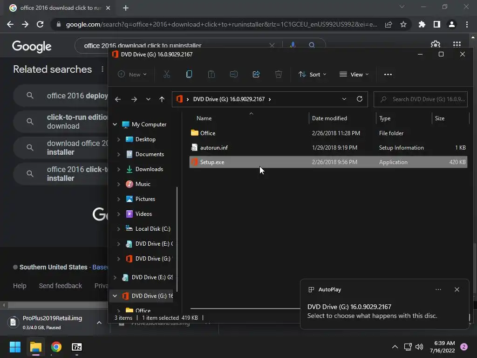Open Chrome side panel icon
Screen dimensions: 477x358
437,24
